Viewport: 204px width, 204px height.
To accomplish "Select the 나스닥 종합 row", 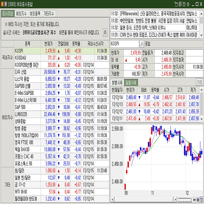I will [x=62, y=79].
